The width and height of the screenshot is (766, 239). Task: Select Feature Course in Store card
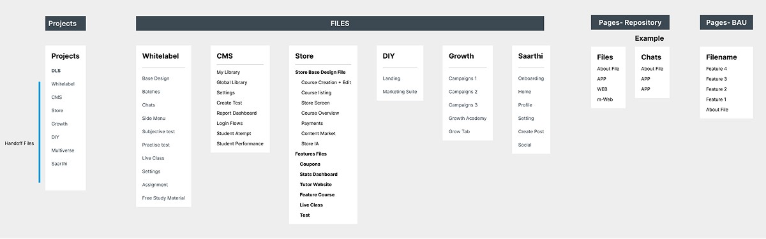click(317, 194)
